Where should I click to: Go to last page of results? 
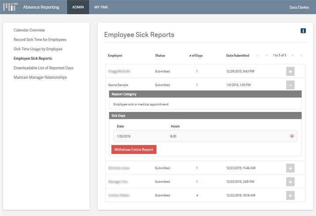click(x=301, y=55)
